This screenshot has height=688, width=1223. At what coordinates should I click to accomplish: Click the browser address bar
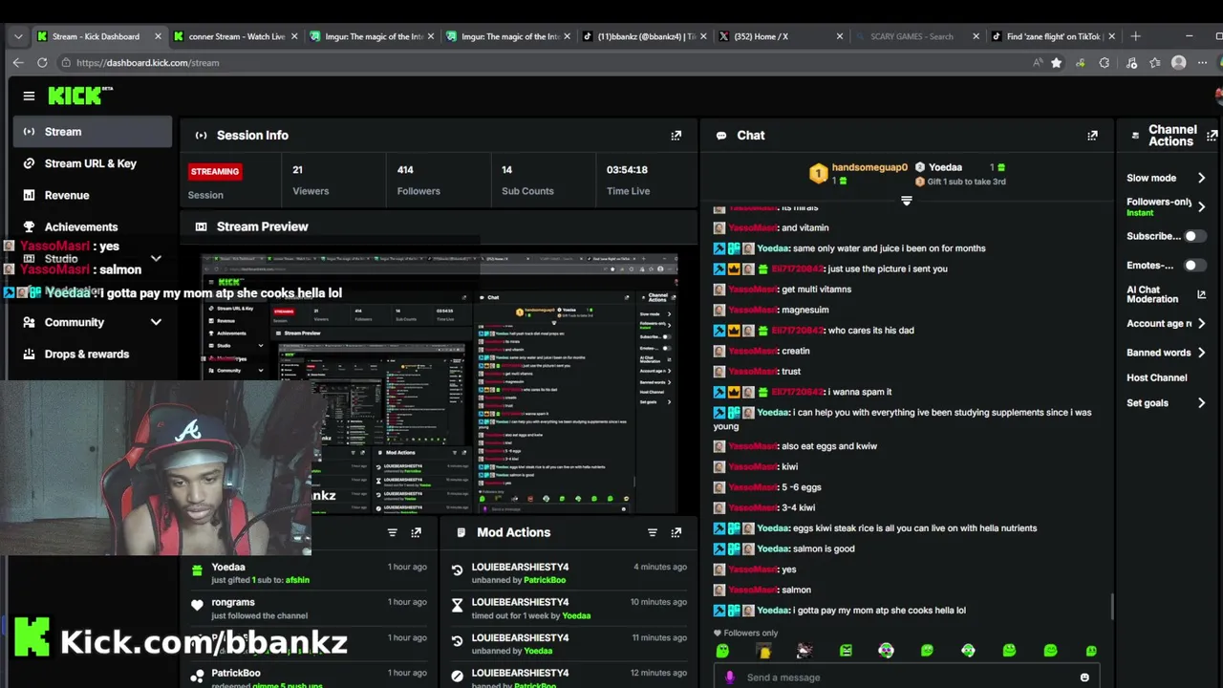[545, 62]
